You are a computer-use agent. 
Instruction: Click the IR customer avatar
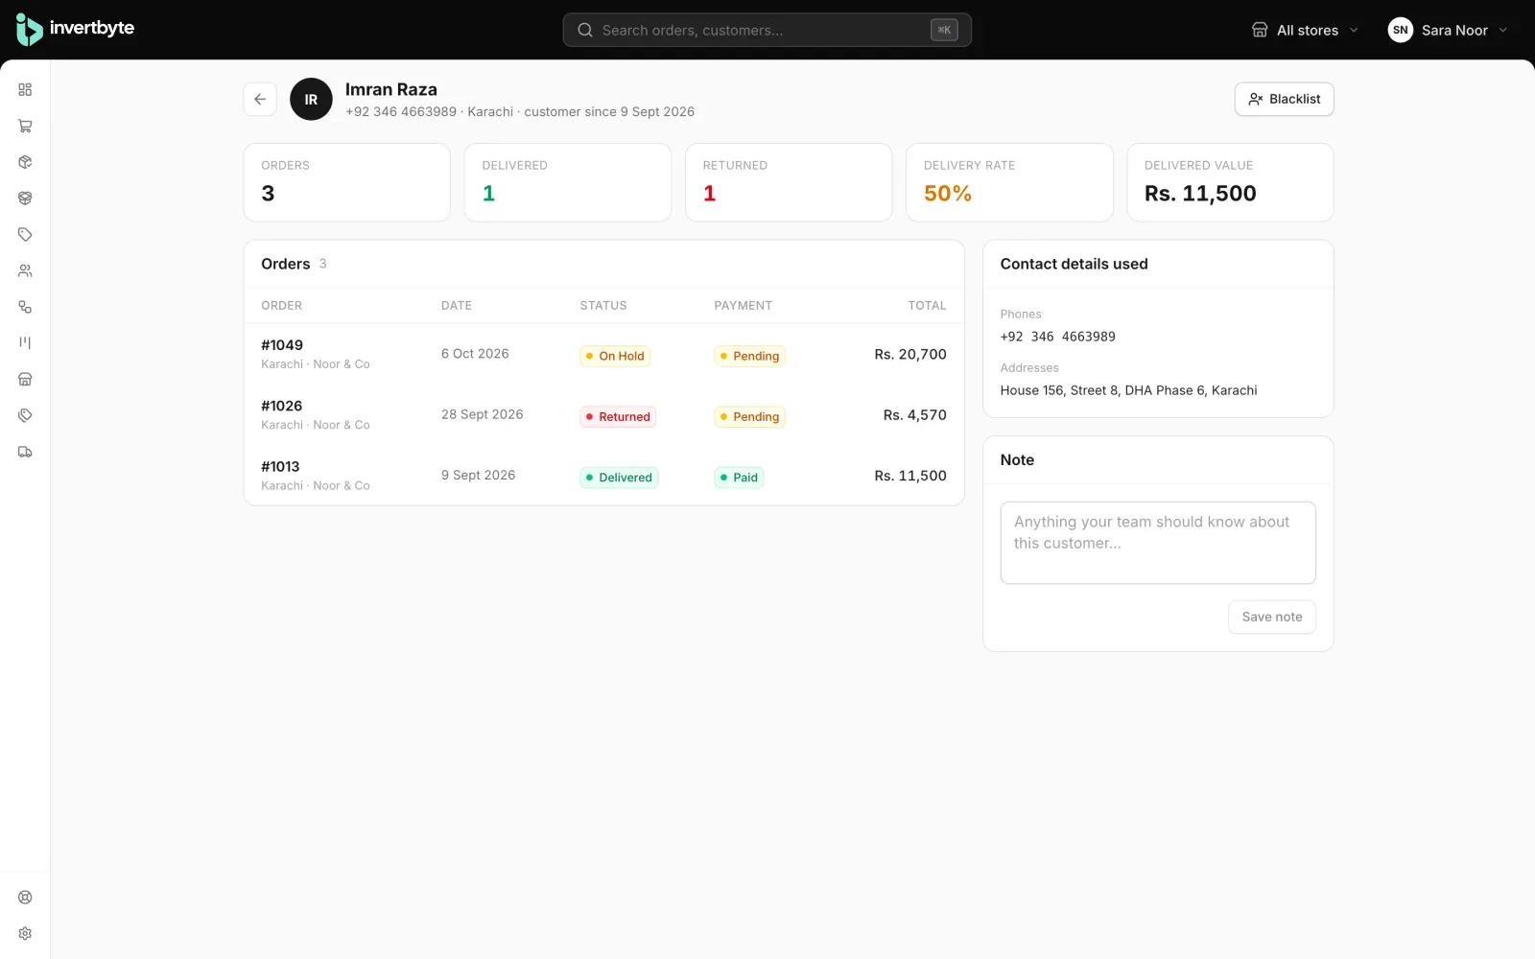311,99
